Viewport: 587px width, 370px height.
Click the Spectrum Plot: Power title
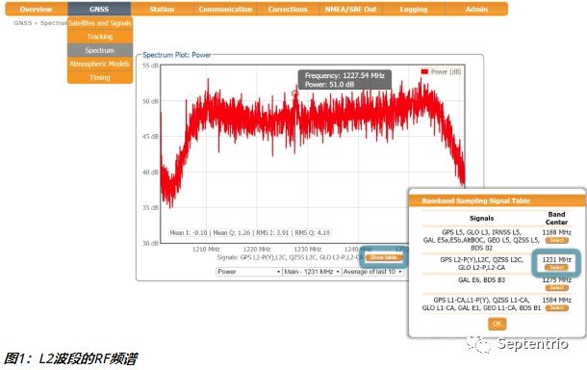point(177,55)
